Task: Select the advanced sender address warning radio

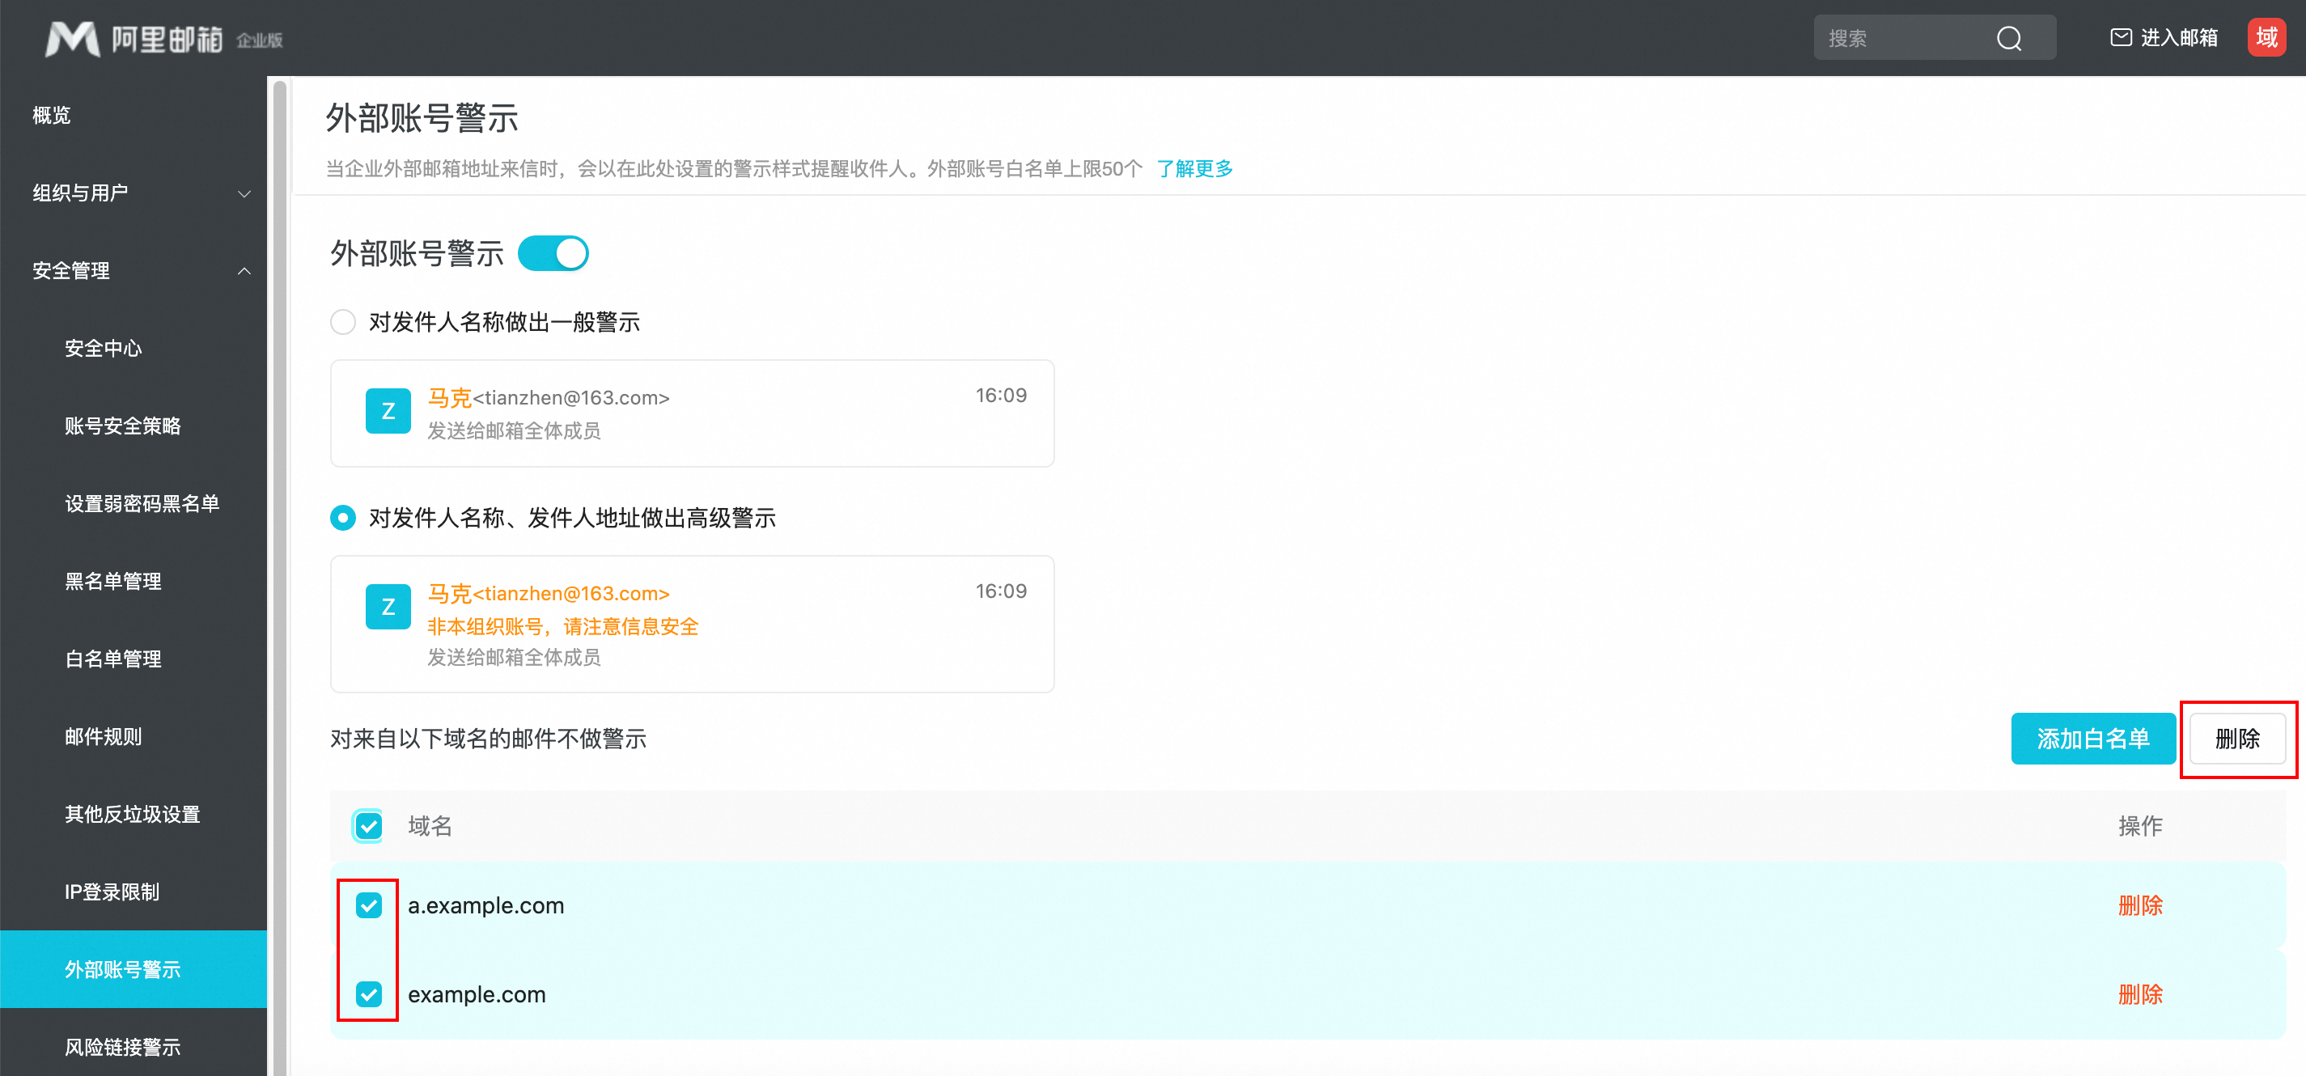Action: click(343, 519)
